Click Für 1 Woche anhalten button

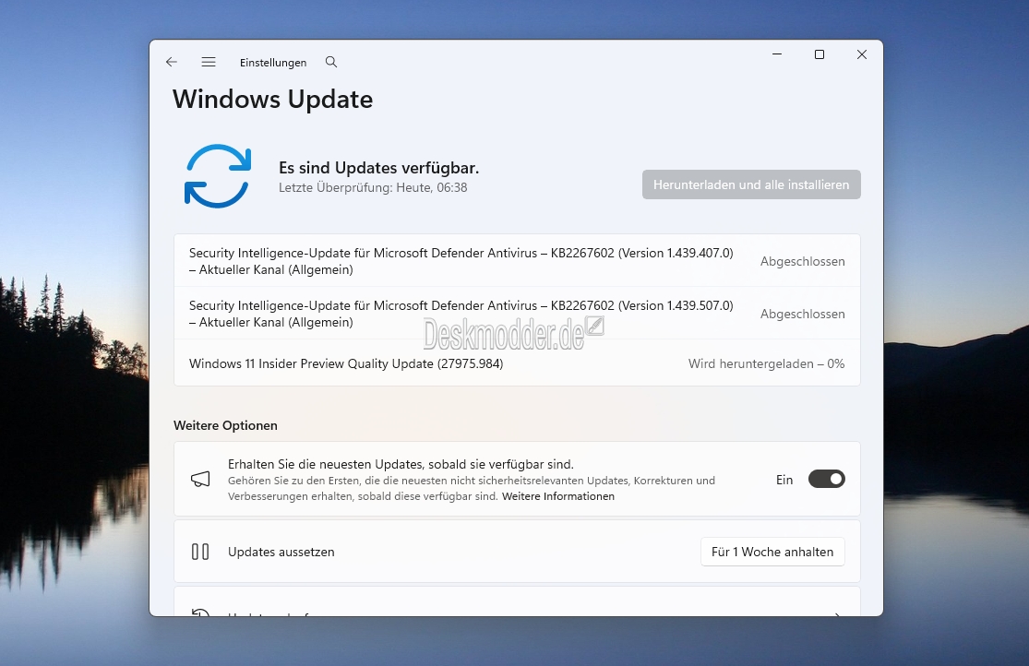[x=772, y=552]
